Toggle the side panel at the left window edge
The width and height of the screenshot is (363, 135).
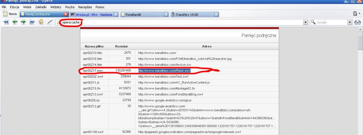[1, 115]
